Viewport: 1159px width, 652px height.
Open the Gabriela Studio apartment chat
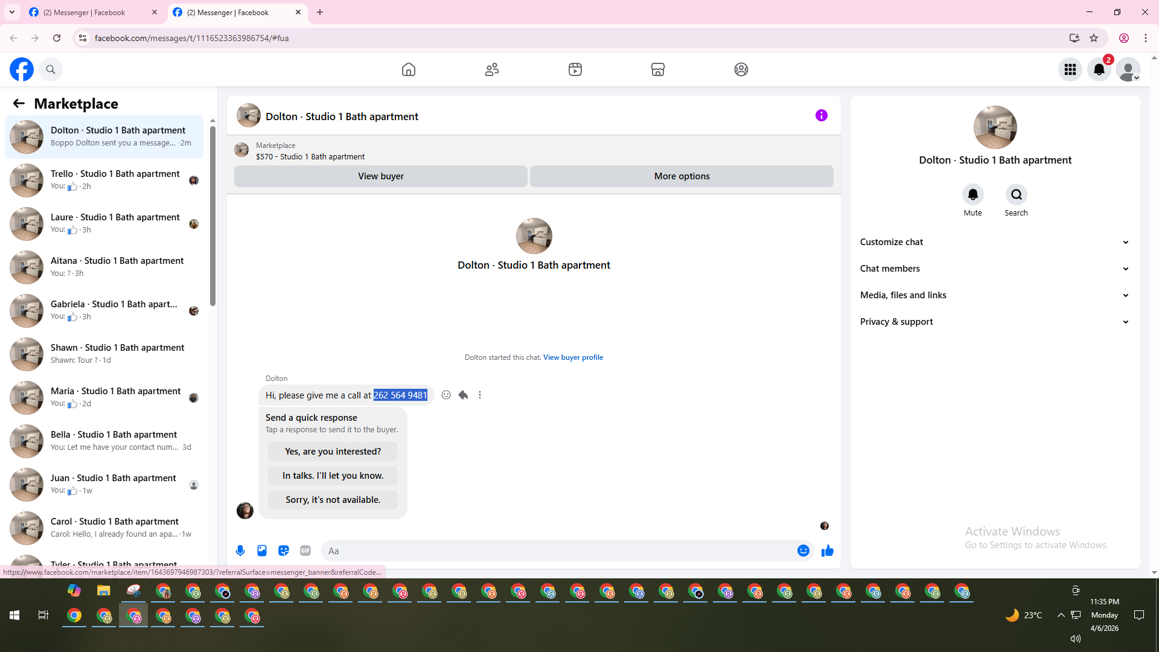104,310
